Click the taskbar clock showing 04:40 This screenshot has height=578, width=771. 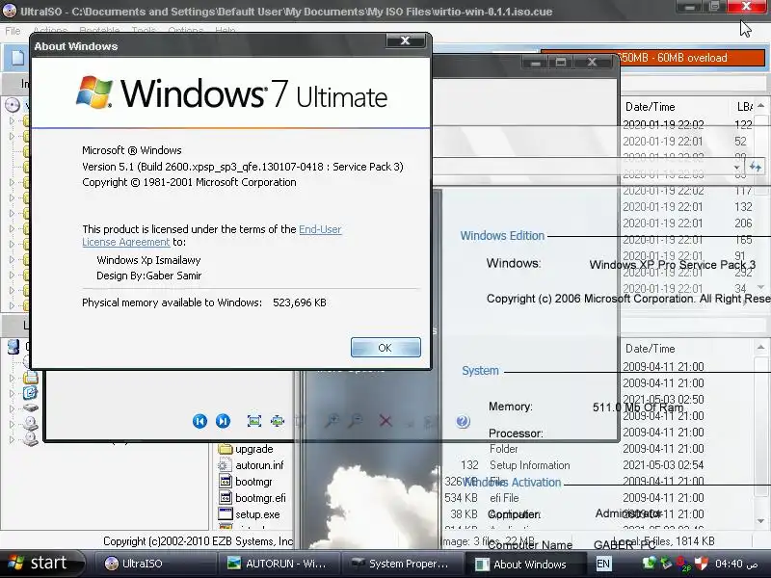tap(736, 564)
